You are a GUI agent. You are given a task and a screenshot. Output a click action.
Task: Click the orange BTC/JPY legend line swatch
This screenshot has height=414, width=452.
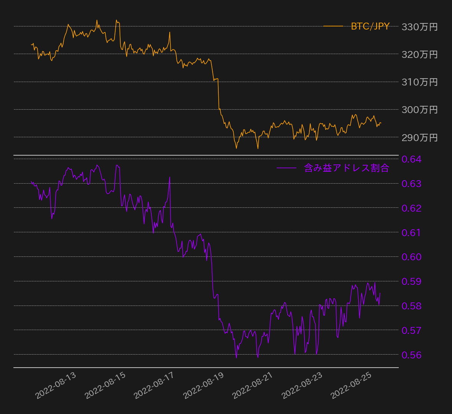tap(333, 26)
